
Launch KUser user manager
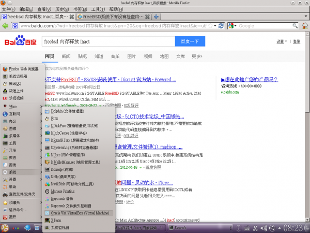pyautogui.click(x=79, y=155)
